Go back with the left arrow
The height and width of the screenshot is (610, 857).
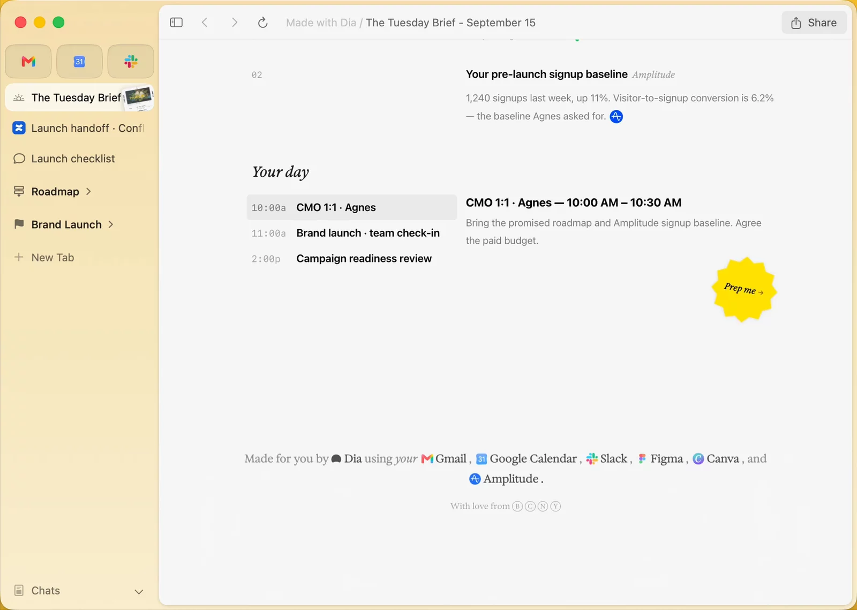coord(205,22)
